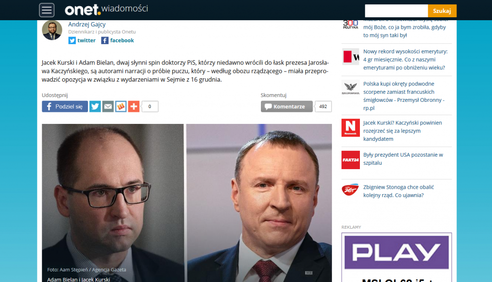Open the Były prezydent USA headline
492x282 pixels.
403,159
